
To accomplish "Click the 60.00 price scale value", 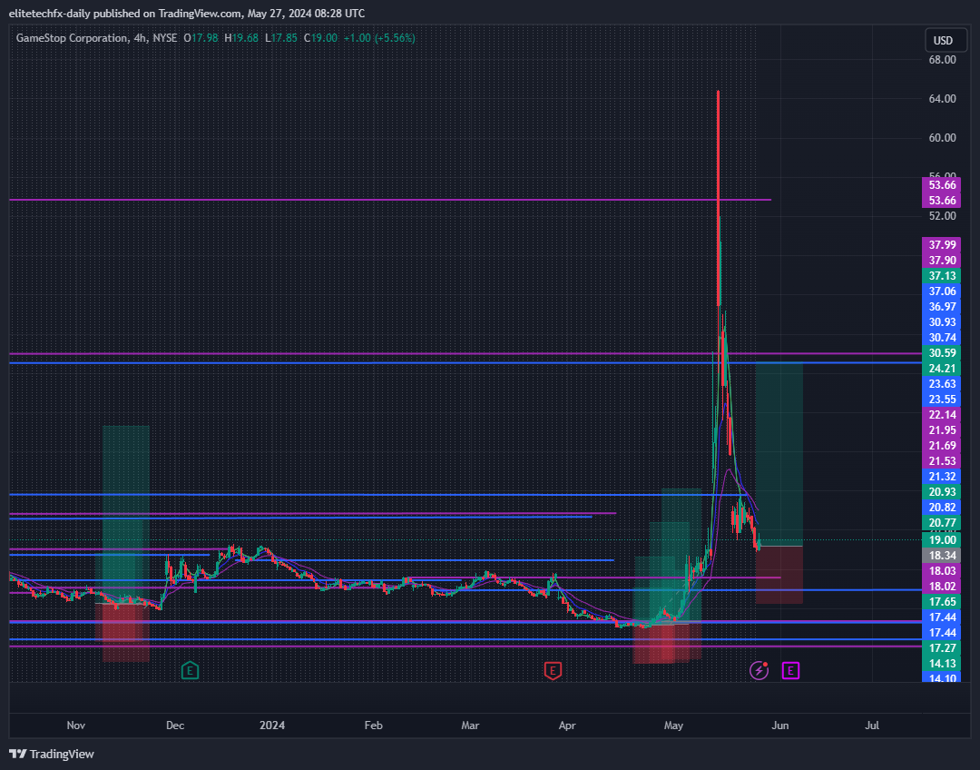I will click(x=942, y=138).
